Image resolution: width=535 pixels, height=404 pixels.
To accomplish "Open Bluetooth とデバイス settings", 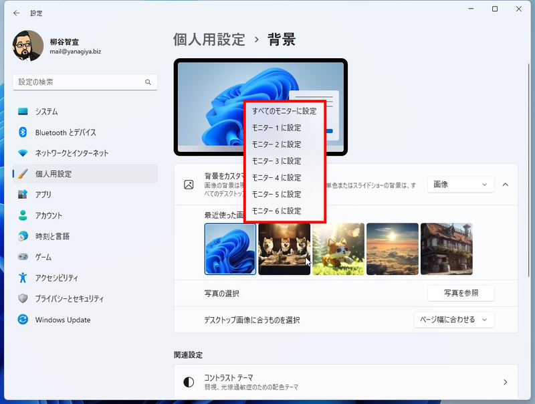I will pos(85,132).
